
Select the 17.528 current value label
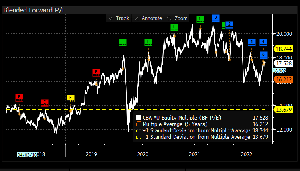[283, 63]
